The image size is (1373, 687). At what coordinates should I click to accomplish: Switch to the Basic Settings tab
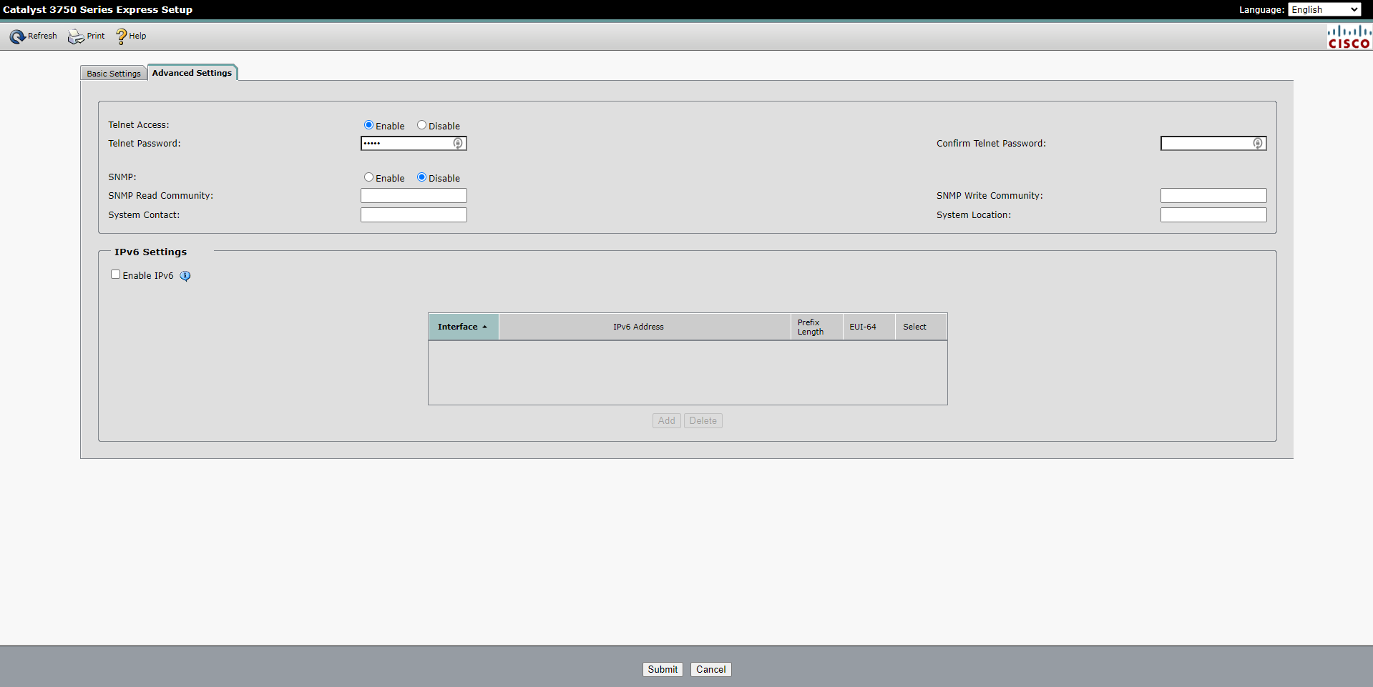pyautogui.click(x=114, y=74)
